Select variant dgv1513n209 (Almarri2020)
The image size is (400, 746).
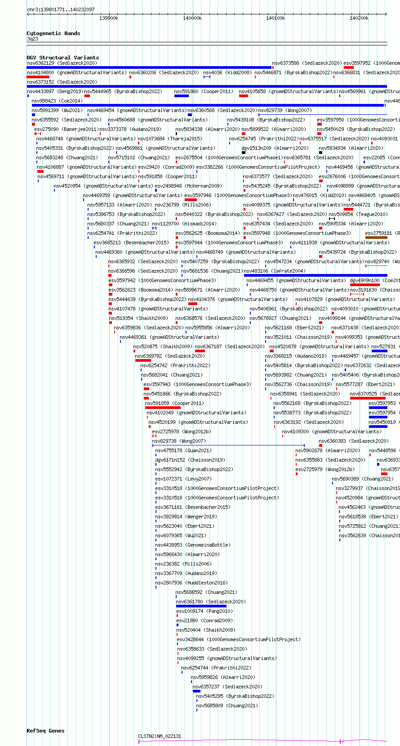(275, 148)
